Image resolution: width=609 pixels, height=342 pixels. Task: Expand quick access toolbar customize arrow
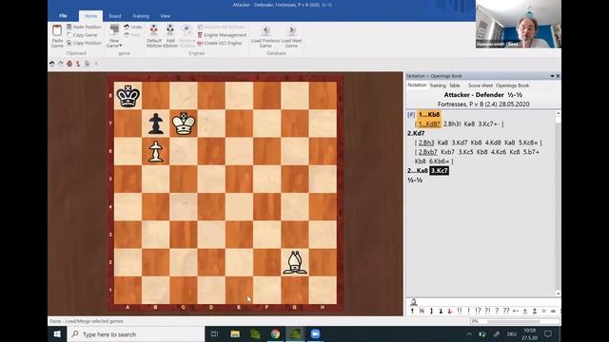click(x=96, y=64)
